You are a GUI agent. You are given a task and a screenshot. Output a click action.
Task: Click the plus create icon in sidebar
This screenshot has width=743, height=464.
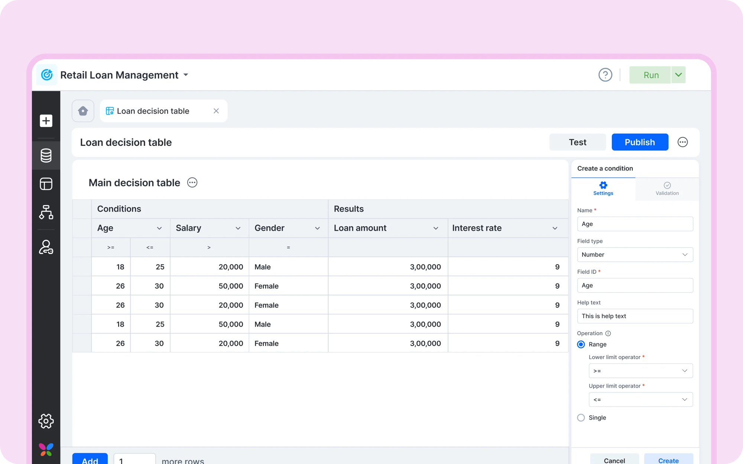tap(46, 121)
